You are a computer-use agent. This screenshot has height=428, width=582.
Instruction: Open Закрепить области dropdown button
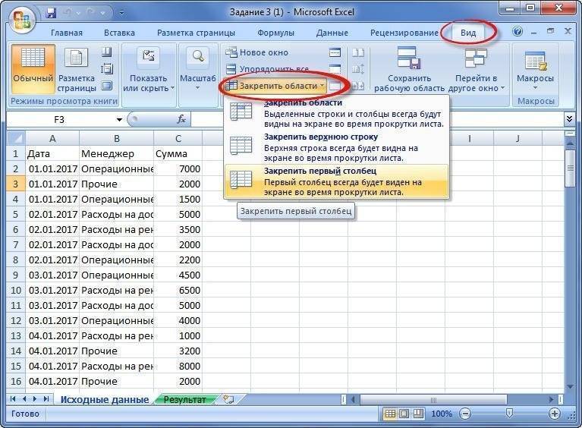click(275, 86)
